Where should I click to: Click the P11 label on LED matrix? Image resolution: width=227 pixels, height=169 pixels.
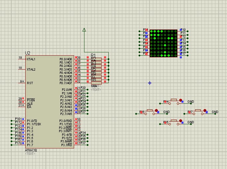point(183,33)
